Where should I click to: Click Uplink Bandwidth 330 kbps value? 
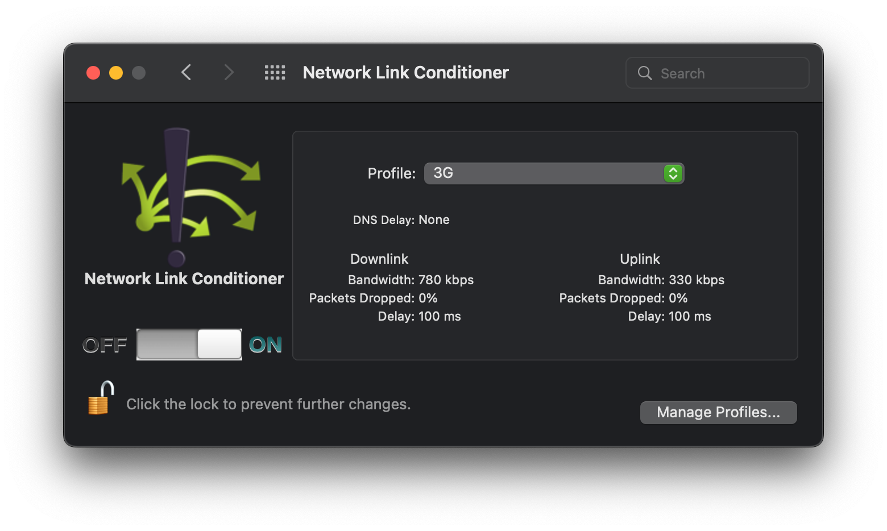(697, 280)
